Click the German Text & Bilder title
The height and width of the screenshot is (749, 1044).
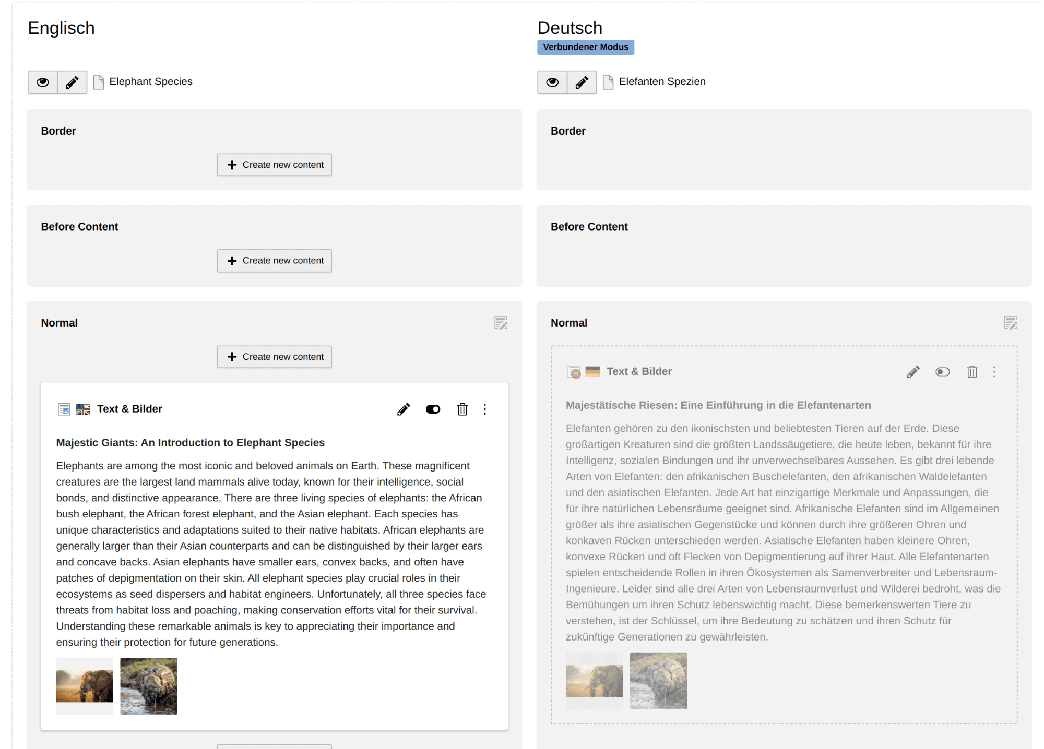tap(639, 371)
